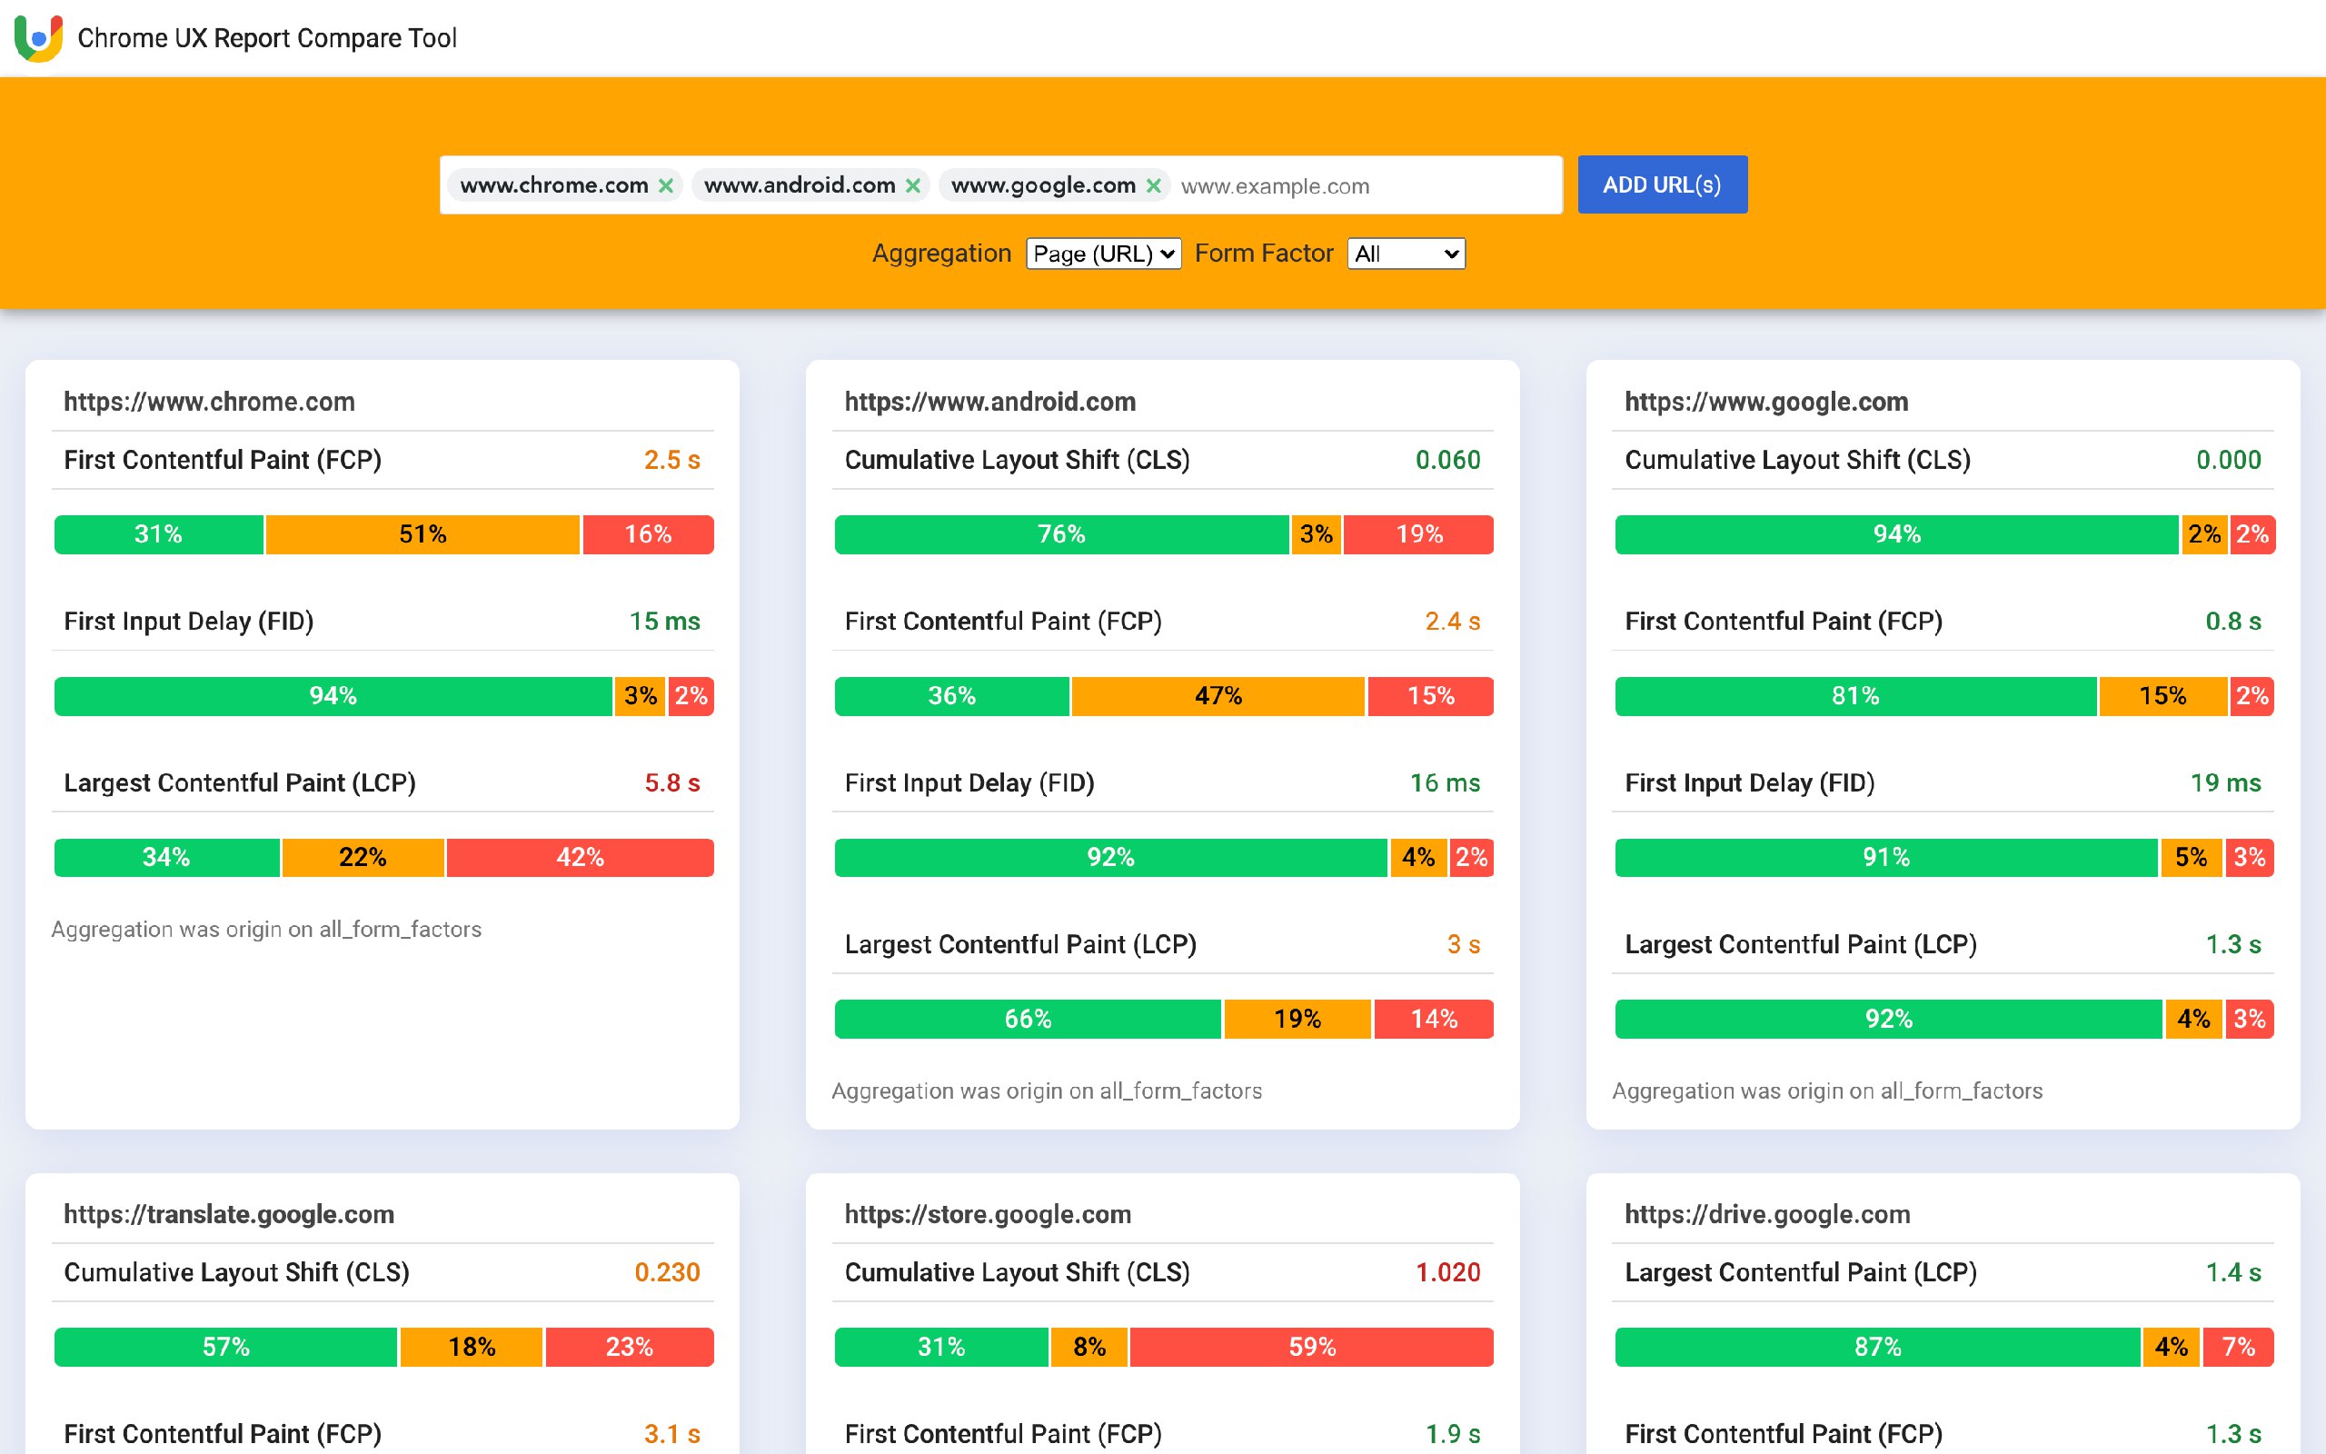The image size is (2326, 1454).
Task: Click the Form Factor label text
Action: point(1263,254)
